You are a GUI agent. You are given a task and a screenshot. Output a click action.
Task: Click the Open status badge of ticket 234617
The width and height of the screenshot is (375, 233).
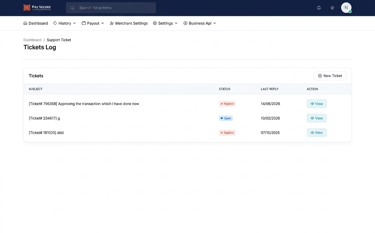pos(226,118)
